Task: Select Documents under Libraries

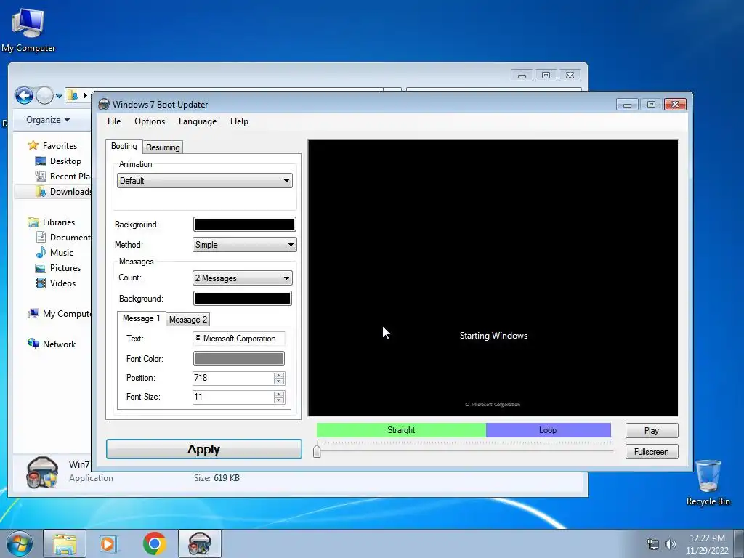Action: tap(63, 238)
